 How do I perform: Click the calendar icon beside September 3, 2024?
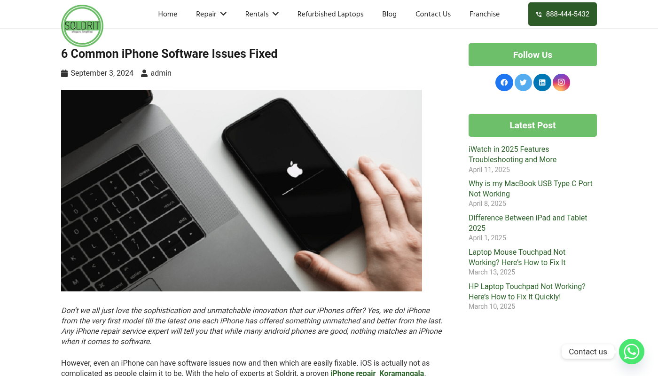click(64, 73)
